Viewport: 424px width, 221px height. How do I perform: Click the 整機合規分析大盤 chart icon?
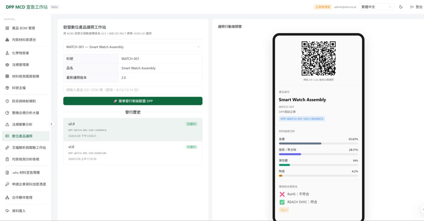pos(7,113)
